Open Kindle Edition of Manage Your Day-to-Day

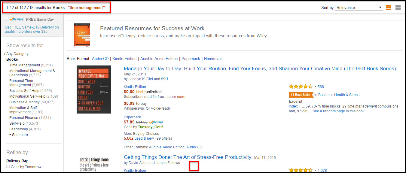click(135, 87)
